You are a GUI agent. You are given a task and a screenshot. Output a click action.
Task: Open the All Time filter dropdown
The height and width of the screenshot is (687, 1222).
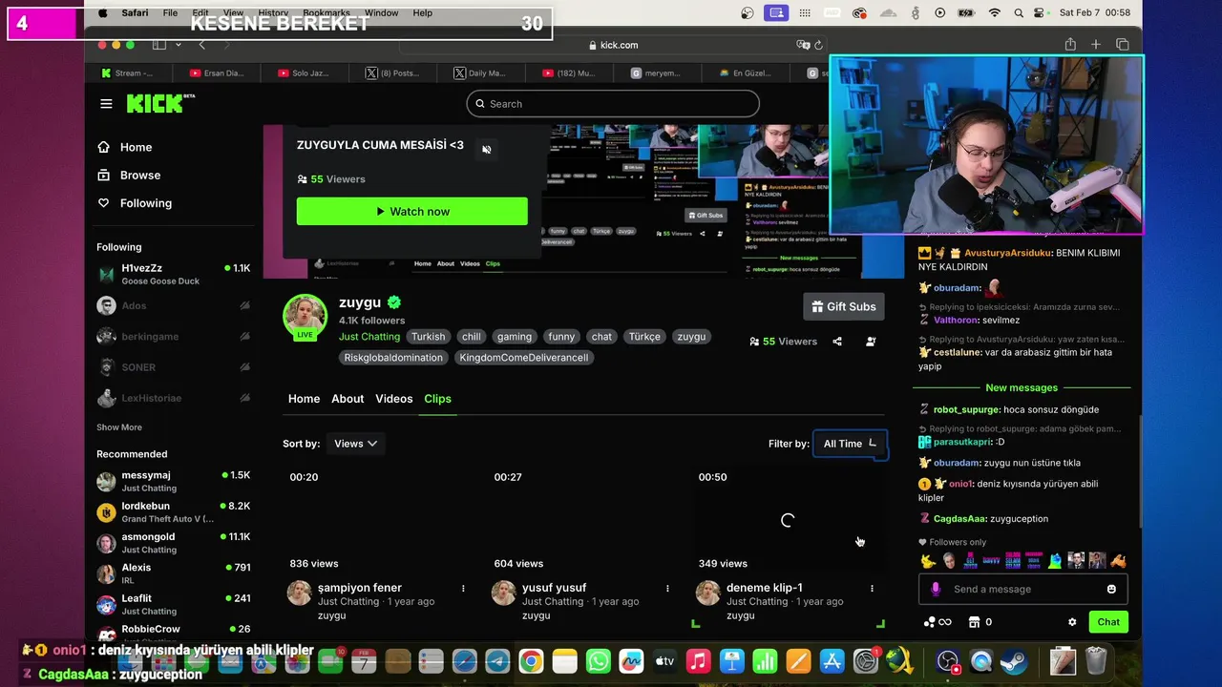[x=850, y=444]
